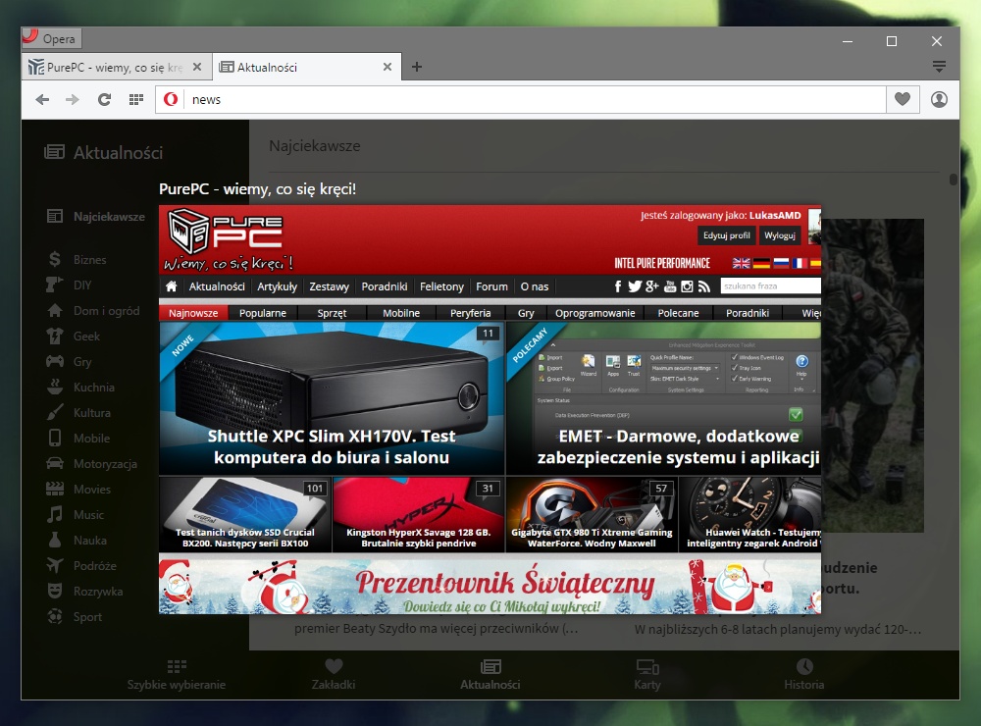Click the Edytuj profil button
Image resolution: width=981 pixels, height=726 pixels.
(x=726, y=235)
